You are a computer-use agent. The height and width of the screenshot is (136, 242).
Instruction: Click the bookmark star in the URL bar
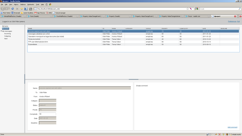tap(188, 9)
